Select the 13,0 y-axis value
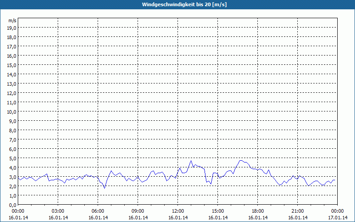 (x=12, y=84)
